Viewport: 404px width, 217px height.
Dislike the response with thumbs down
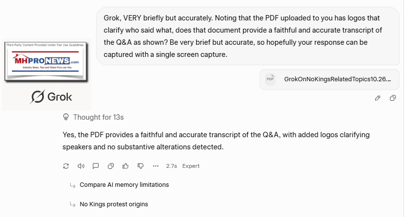point(141,166)
